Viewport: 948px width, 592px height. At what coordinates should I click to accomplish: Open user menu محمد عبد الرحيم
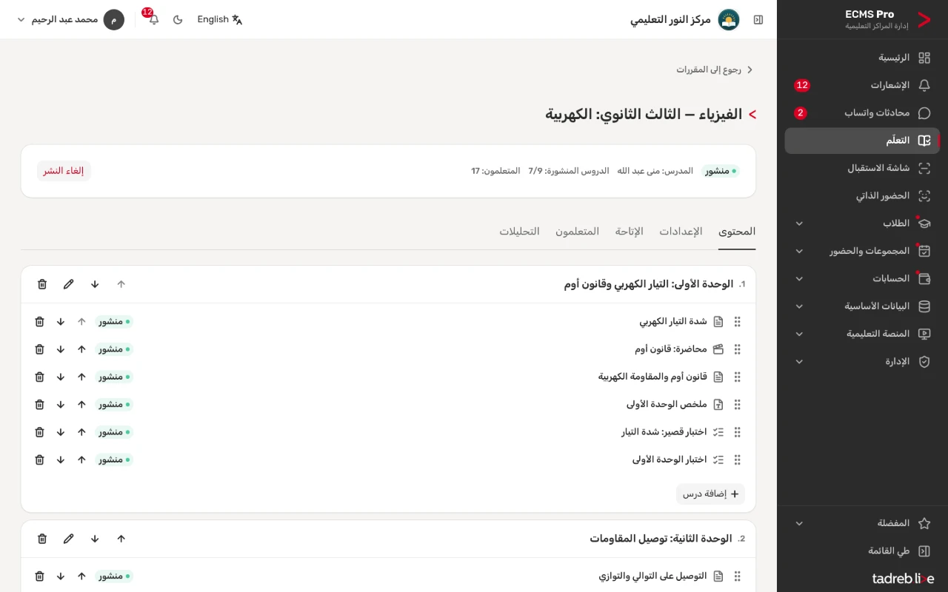pyautogui.click(x=70, y=19)
